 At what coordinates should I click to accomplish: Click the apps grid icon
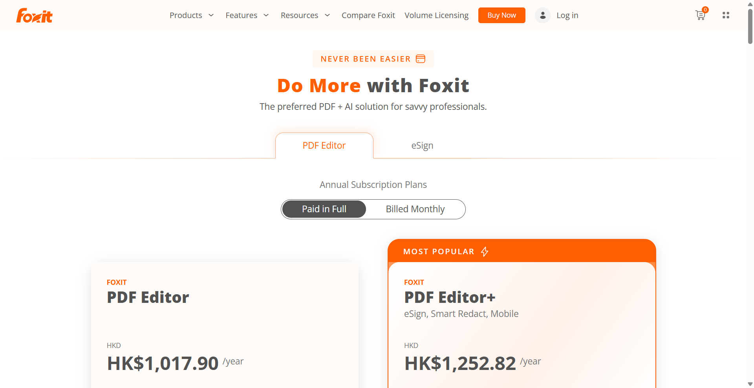pyautogui.click(x=726, y=15)
